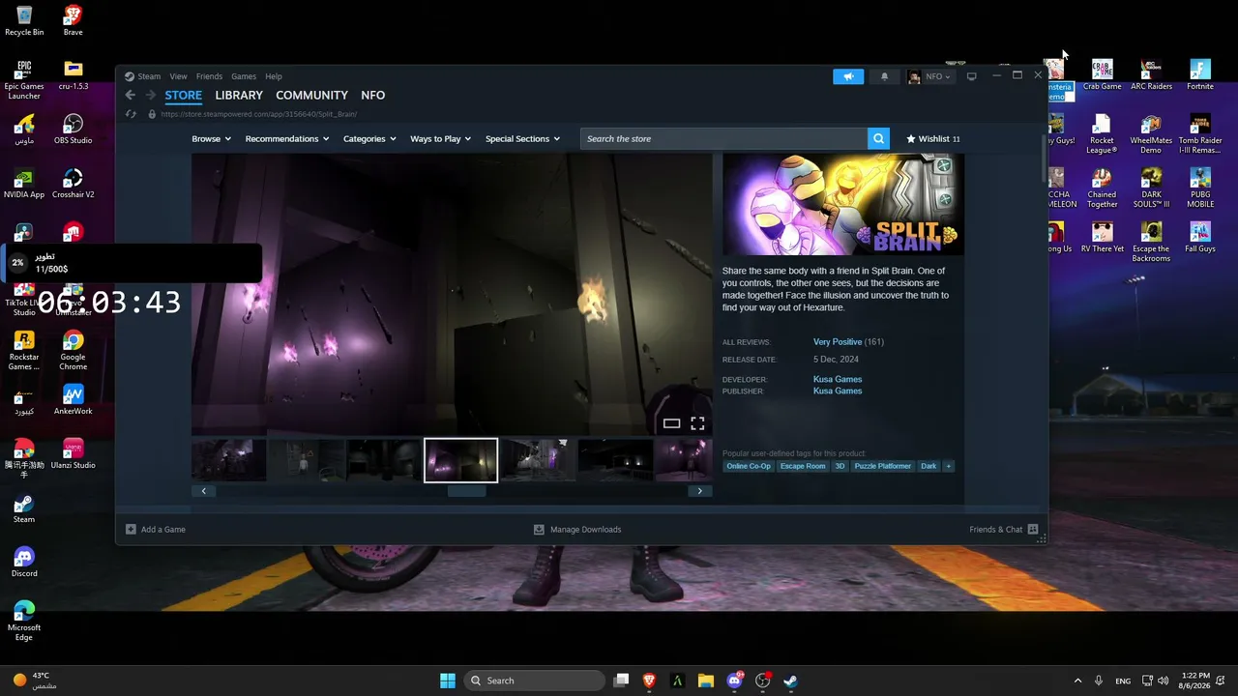Image resolution: width=1238 pixels, height=696 pixels.
Task: Click the Windows taskbar Search box
Action: pyautogui.click(x=534, y=681)
